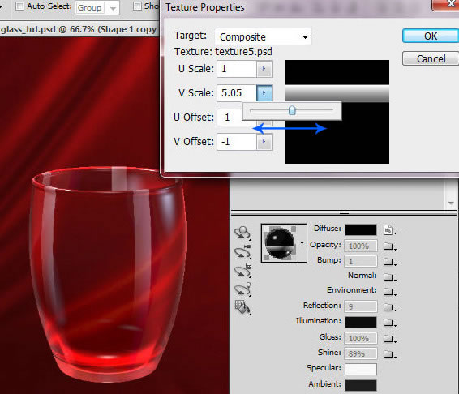Open the U Scale slider arrow

pos(264,69)
